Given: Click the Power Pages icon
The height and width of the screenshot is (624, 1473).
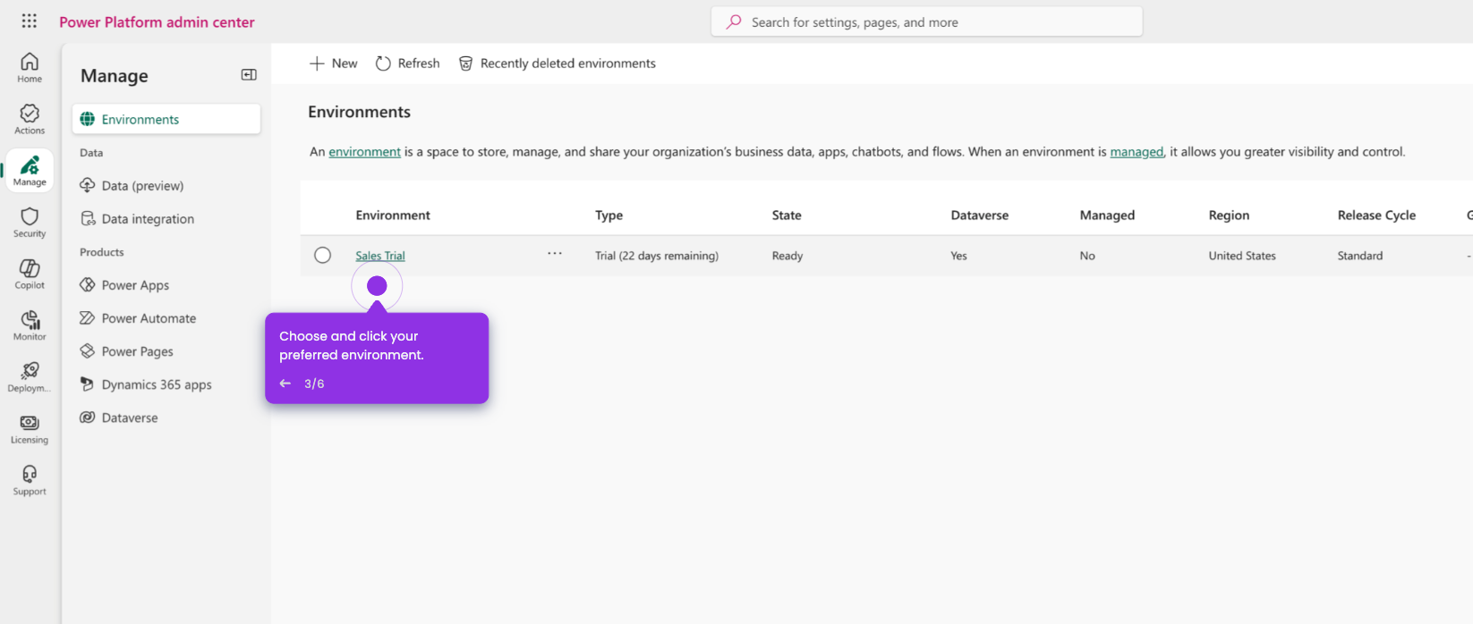Looking at the screenshot, I should [88, 350].
